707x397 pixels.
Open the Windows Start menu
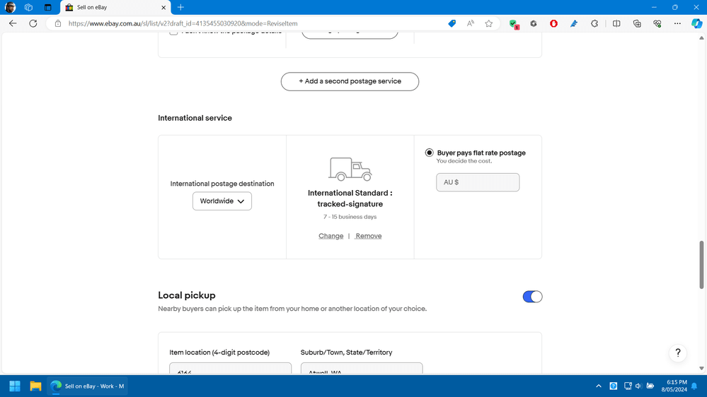click(x=15, y=386)
